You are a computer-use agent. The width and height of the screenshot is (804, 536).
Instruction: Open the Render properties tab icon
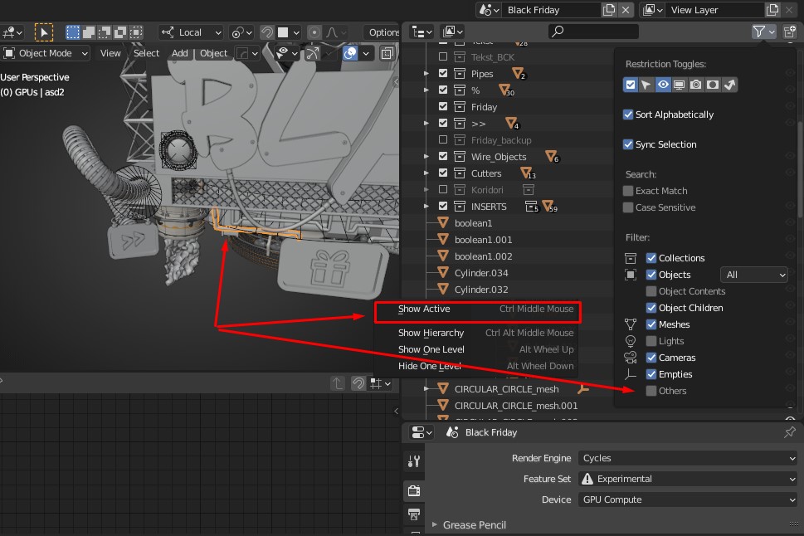414,491
